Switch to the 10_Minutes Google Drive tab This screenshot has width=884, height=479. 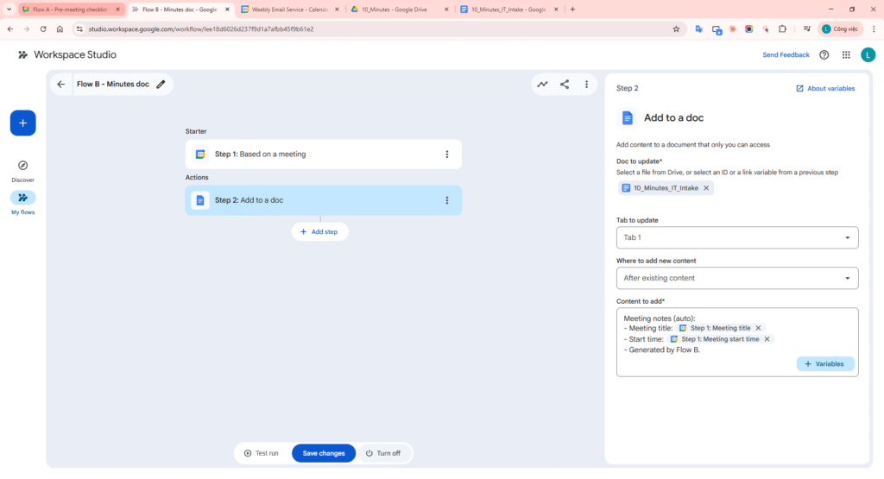coord(399,9)
